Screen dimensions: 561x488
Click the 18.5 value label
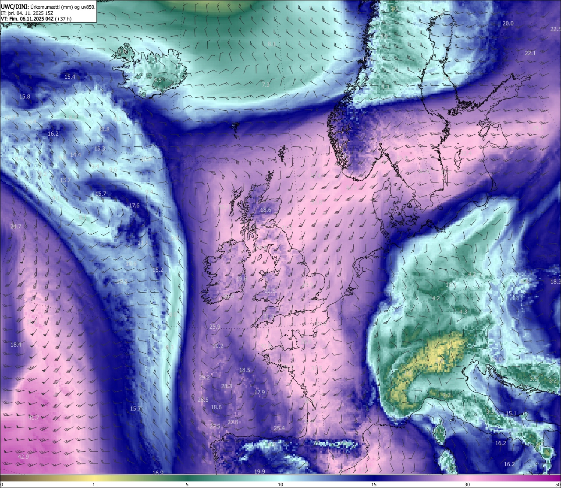[245, 370]
